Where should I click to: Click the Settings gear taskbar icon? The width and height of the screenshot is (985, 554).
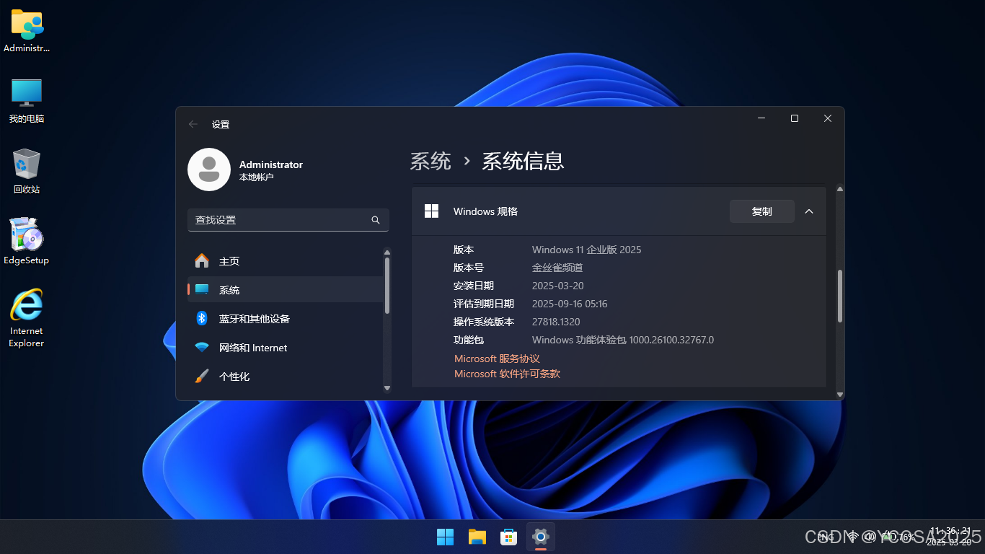pyautogui.click(x=541, y=537)
